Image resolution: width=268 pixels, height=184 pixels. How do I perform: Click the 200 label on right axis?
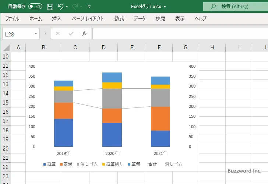[x=192, y=106]
